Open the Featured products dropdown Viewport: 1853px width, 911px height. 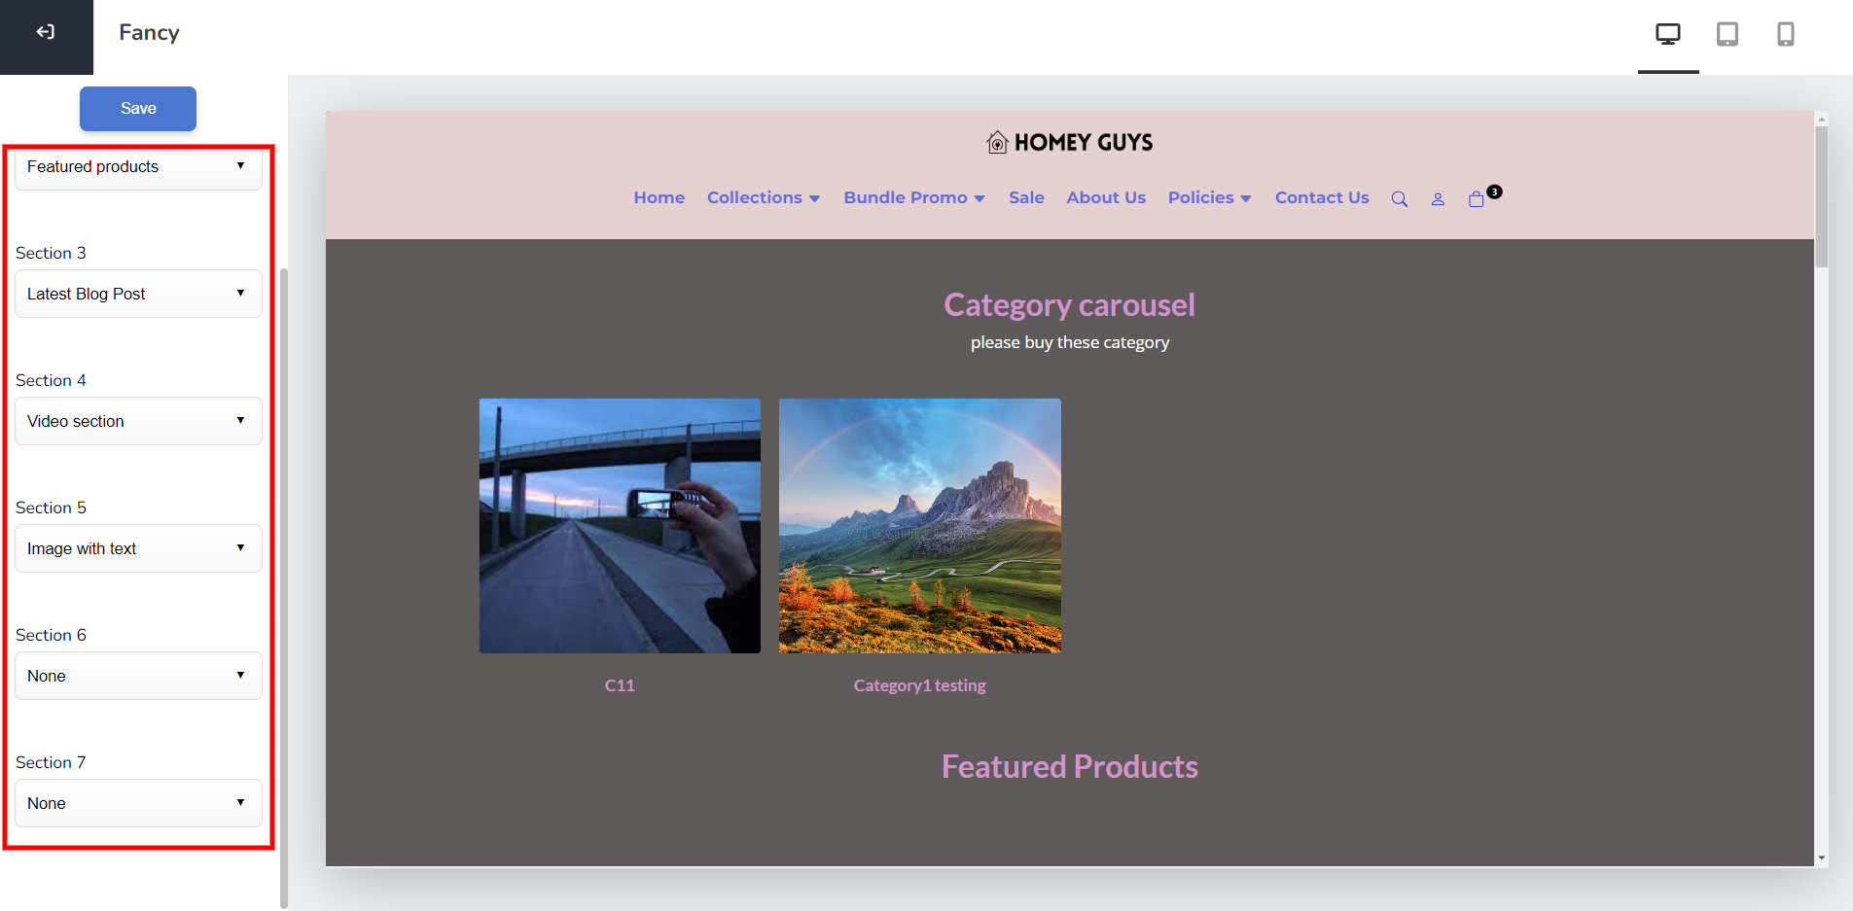tap(138, 167)
